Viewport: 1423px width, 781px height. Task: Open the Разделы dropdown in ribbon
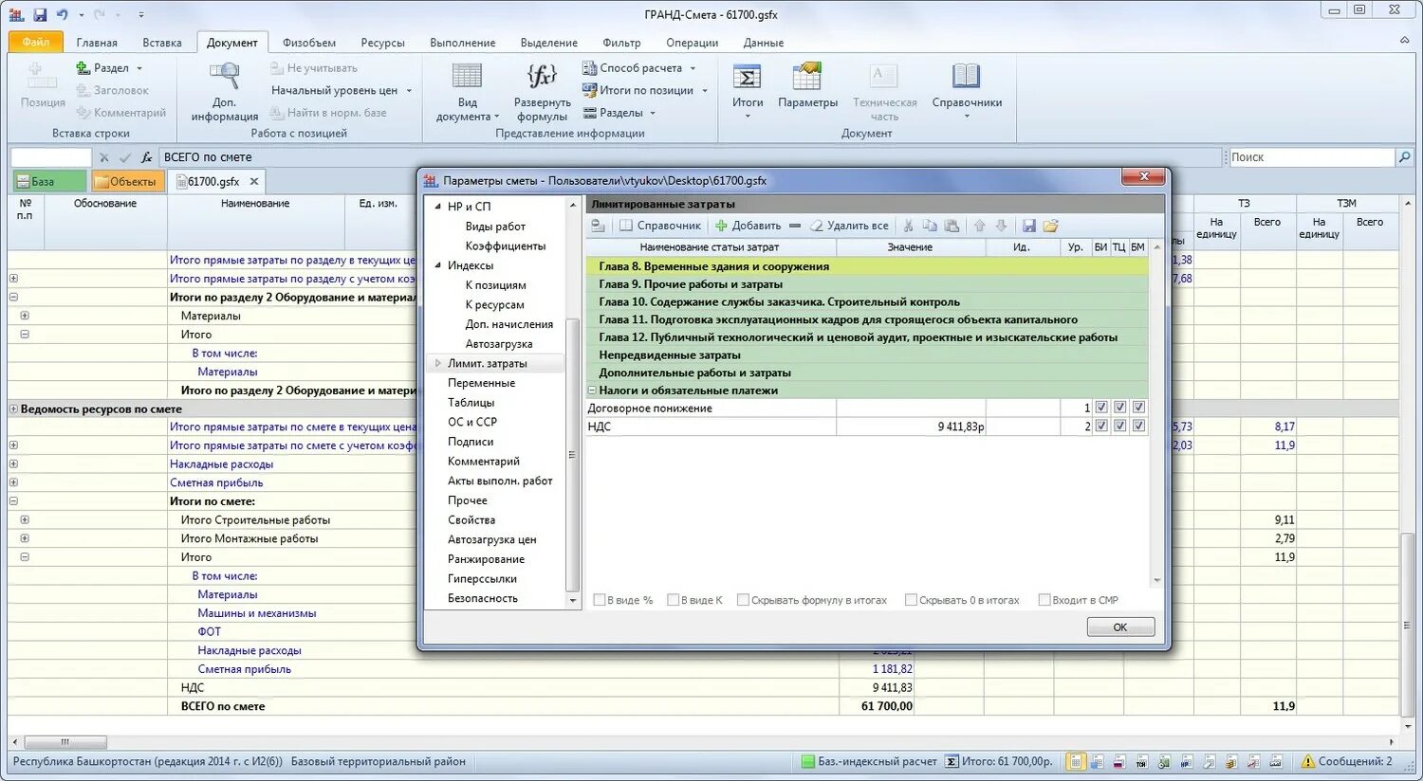click(x=619, y=113)
